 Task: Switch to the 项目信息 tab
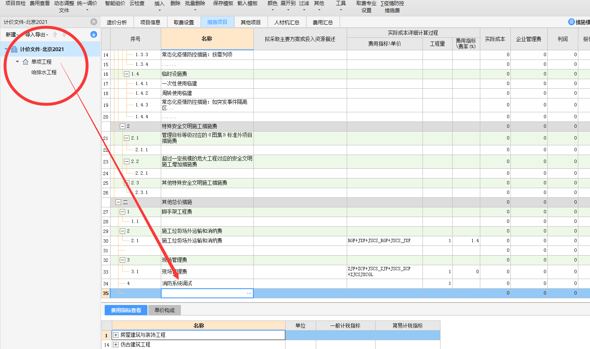pyautogui.click(x=150, y=22)
